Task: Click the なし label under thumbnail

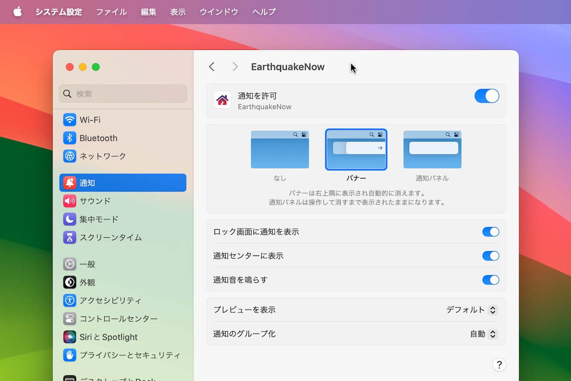Action: 280,178
